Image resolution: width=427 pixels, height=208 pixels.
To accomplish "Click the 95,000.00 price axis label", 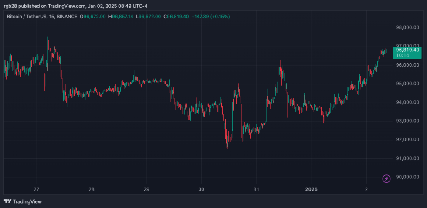I will pos(407,84).
